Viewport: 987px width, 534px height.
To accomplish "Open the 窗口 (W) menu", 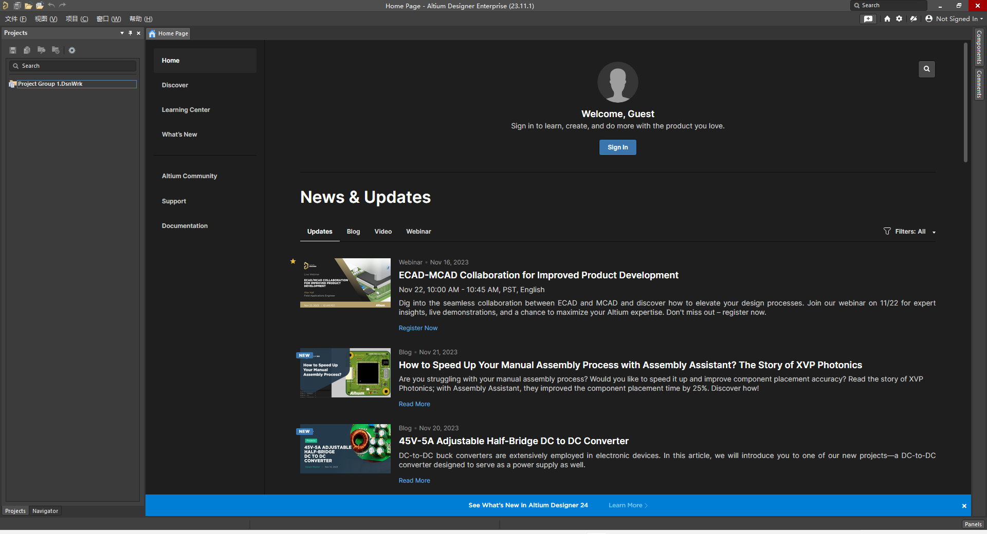I will click(109, 19).
